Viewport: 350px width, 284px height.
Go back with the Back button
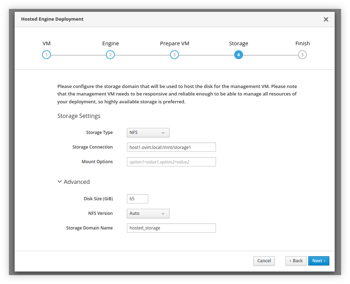click(296, 261)
